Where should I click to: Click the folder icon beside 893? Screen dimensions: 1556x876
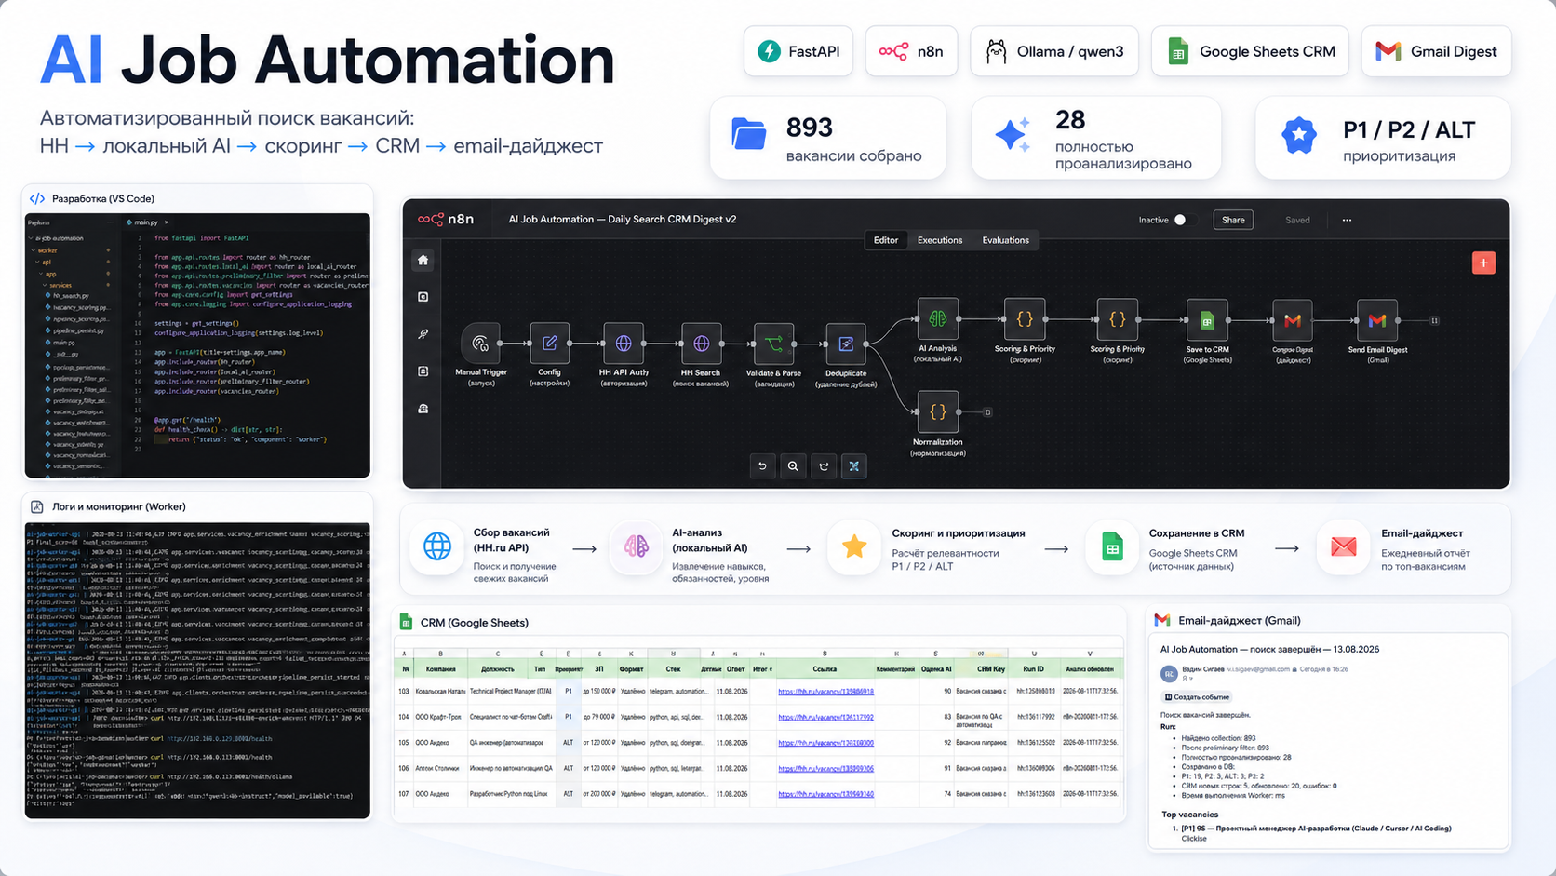748,134
